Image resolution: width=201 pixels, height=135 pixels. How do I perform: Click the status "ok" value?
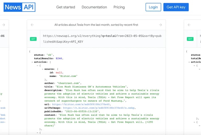(49, 55)
